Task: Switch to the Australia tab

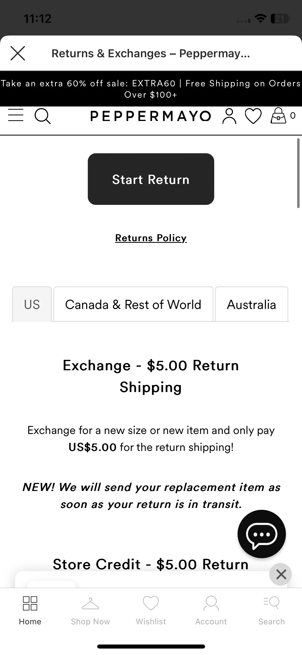Action: pos(252,304)
